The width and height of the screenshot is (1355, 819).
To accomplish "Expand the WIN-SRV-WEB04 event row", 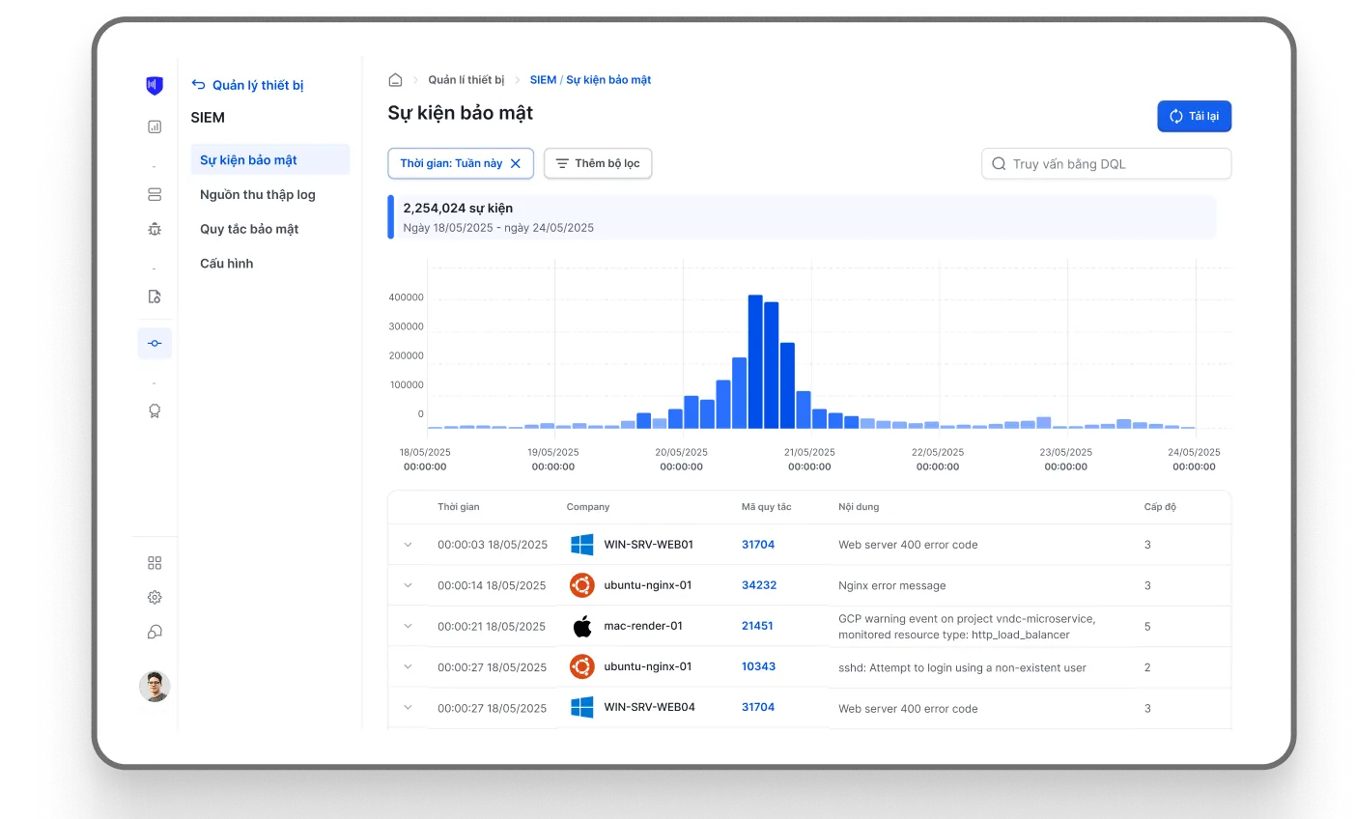I will (408, 708).
